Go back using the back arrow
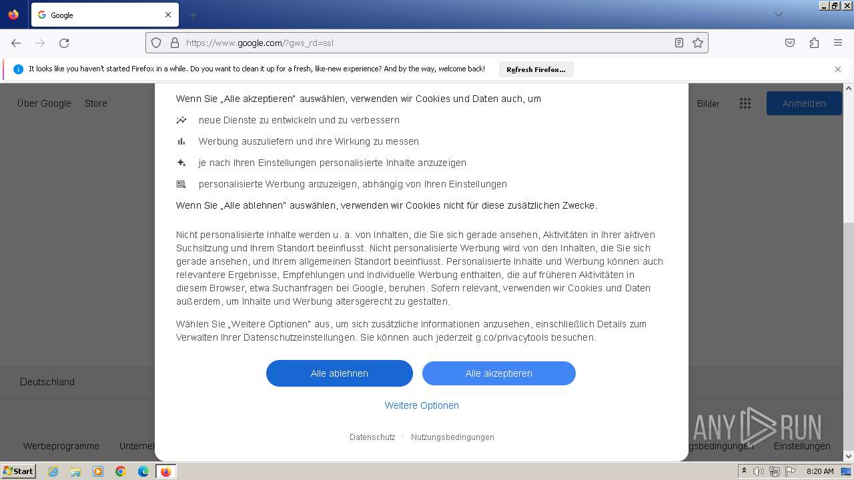 pyautogui.click(x=16, y=43)
